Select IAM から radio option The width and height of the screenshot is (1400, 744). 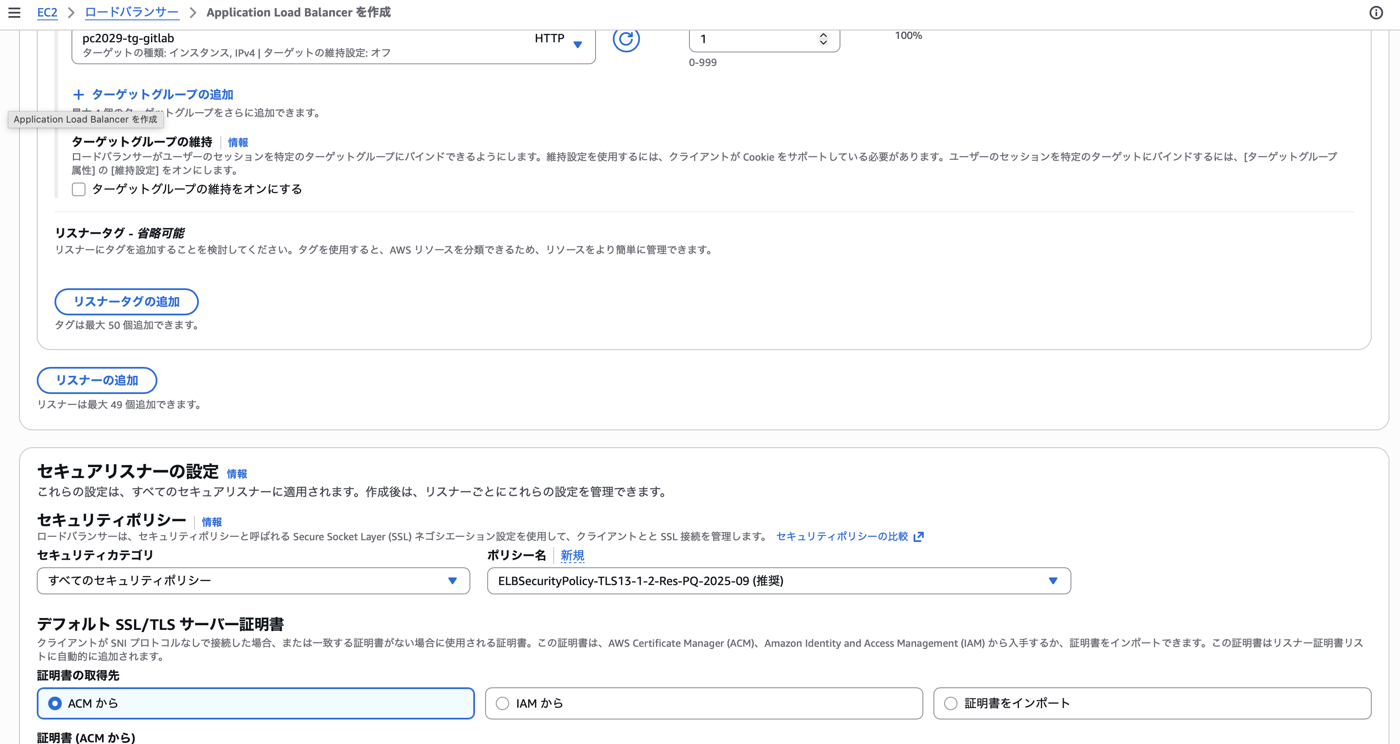tap(704, 703)
